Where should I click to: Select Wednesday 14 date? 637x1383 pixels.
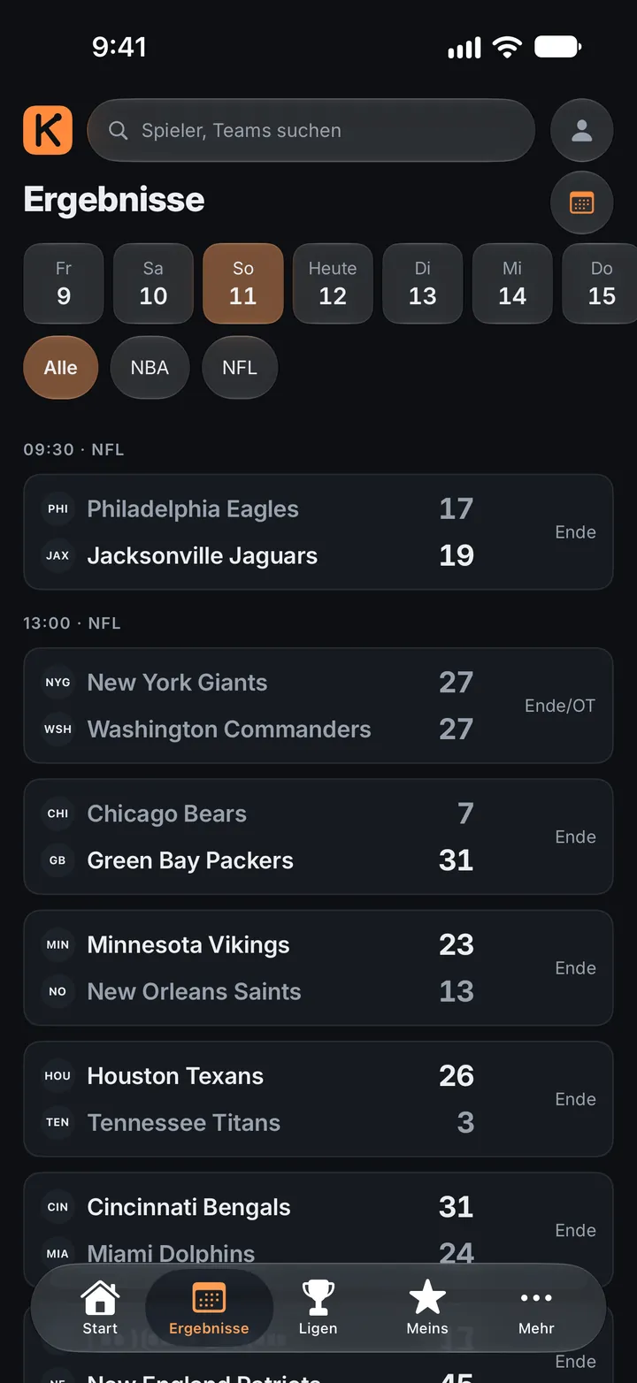click(512, 283)
